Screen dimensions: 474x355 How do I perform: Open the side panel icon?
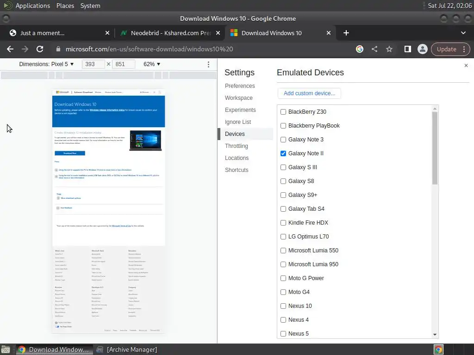coord(407,49)
